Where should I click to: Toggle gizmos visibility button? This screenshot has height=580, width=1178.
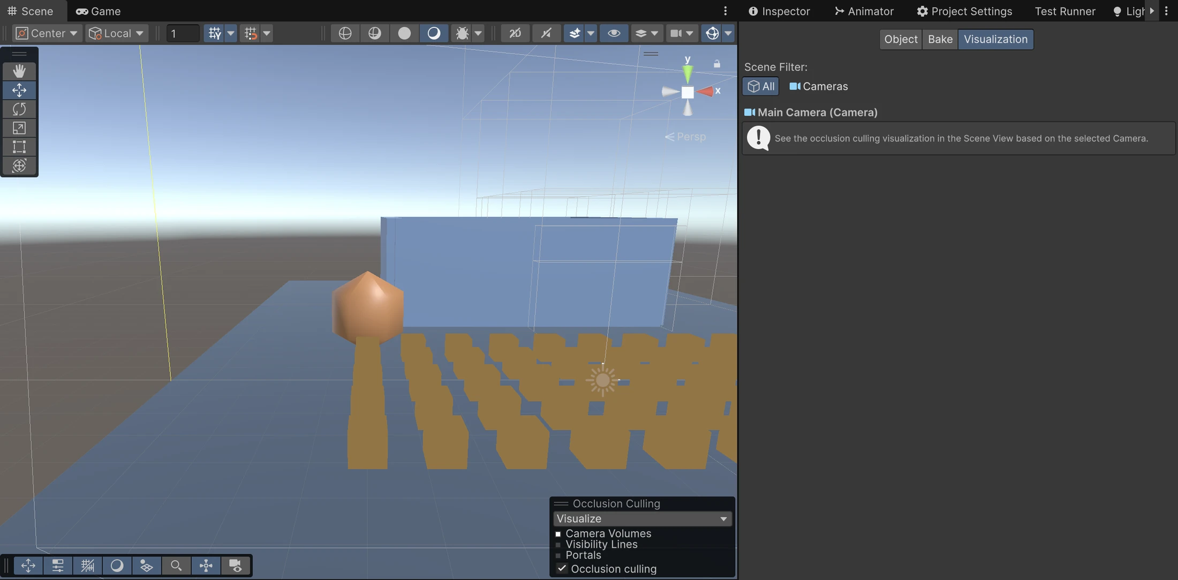pyautogui.click(x=712, y=33)
